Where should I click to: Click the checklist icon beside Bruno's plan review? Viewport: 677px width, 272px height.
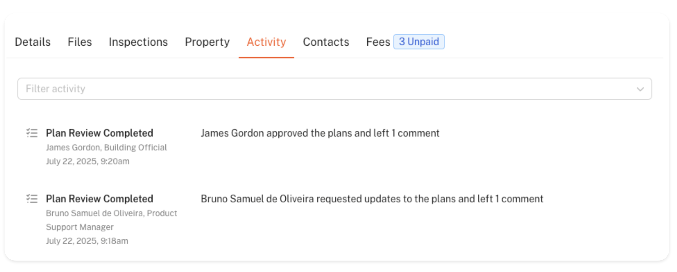click(x=32, y=199)
